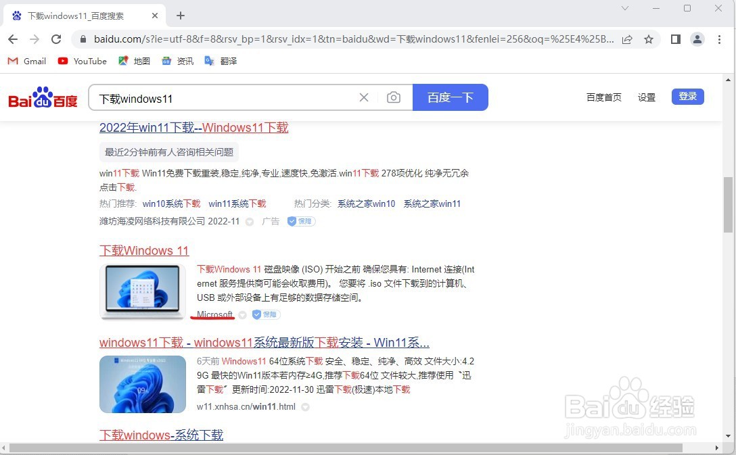Click the lock icon in address bar

point(83,39)
